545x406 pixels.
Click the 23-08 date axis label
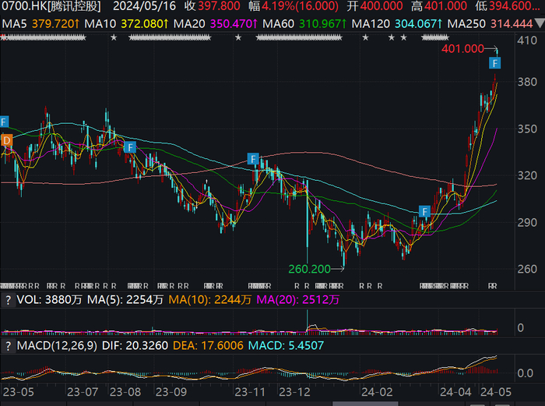125,392
